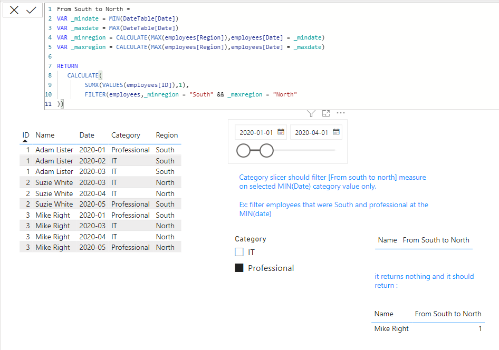Screen dimensions: 499x350
Task: Check the IT category checkbox
Action: click(x=239, y=252)
